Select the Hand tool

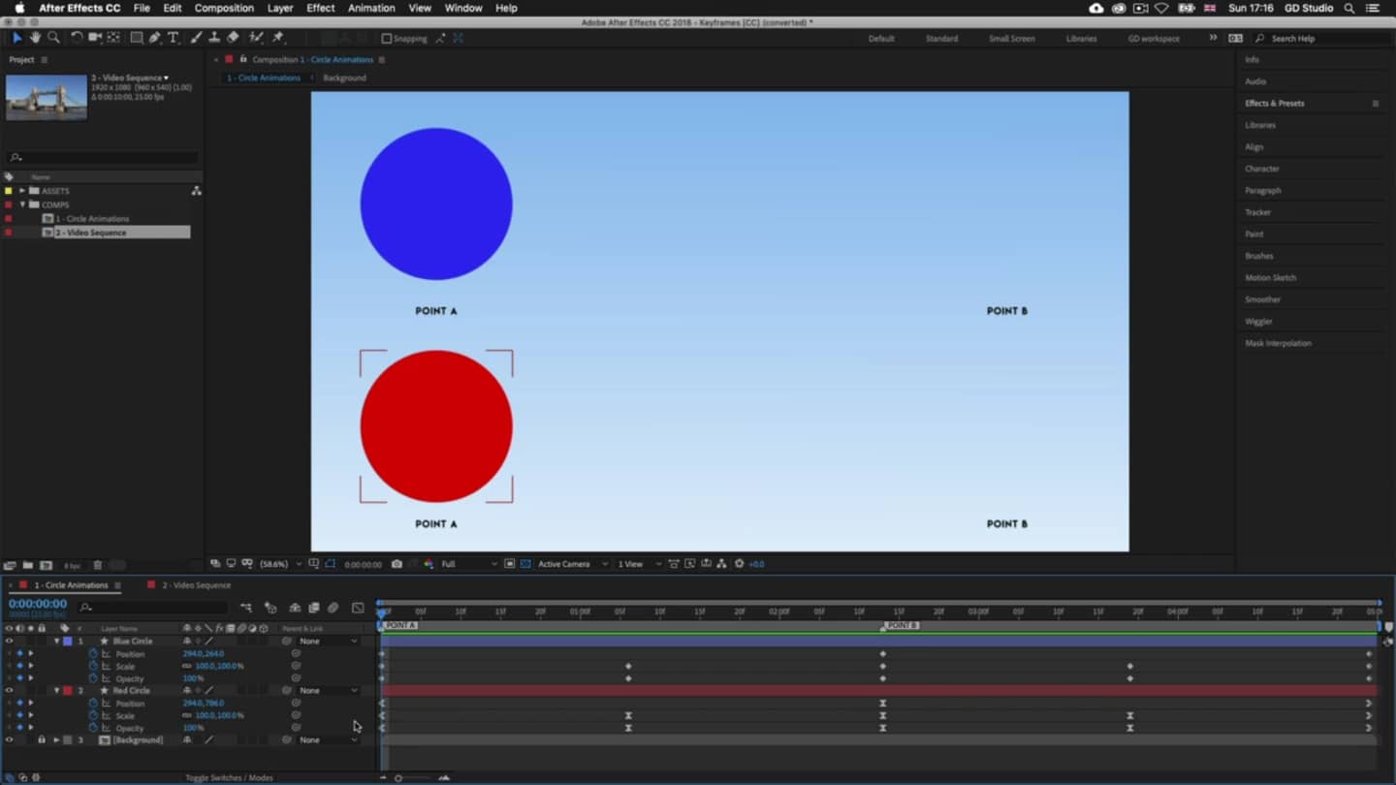35,38
